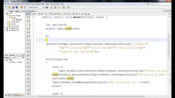175x98 pixels.
Task: Open the Navigate menu
Action: pyautogui.click(x=17, y=4)
